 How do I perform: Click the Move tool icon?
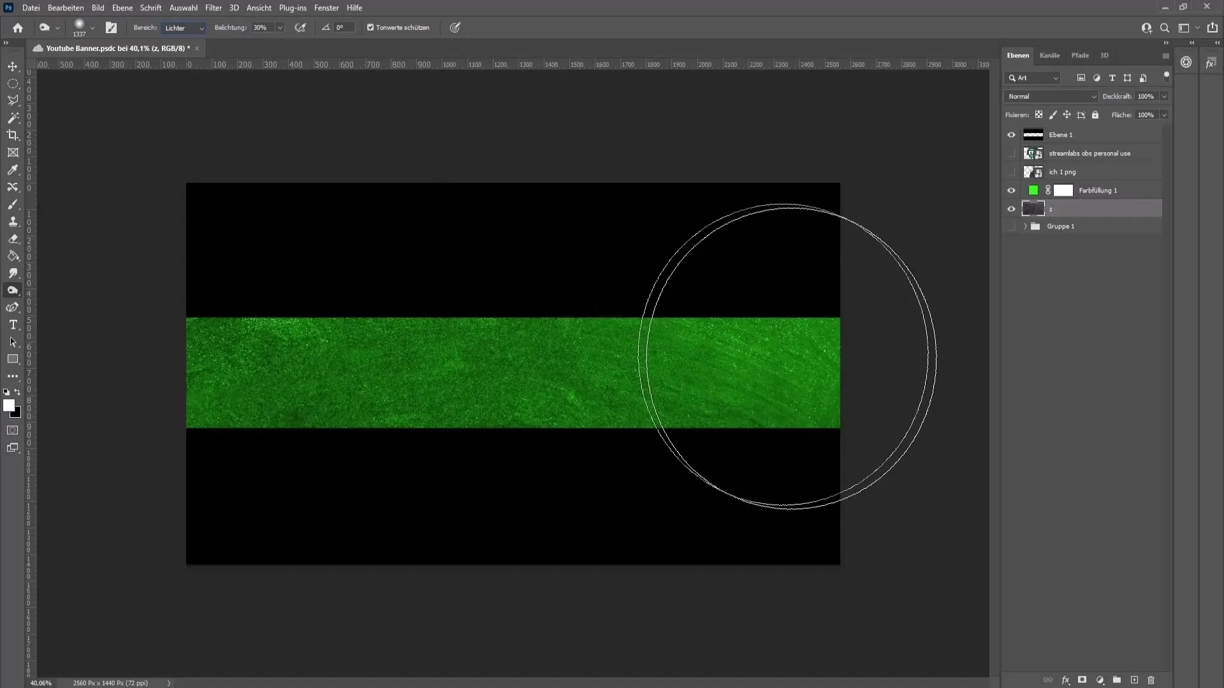[x=13, y=66]
